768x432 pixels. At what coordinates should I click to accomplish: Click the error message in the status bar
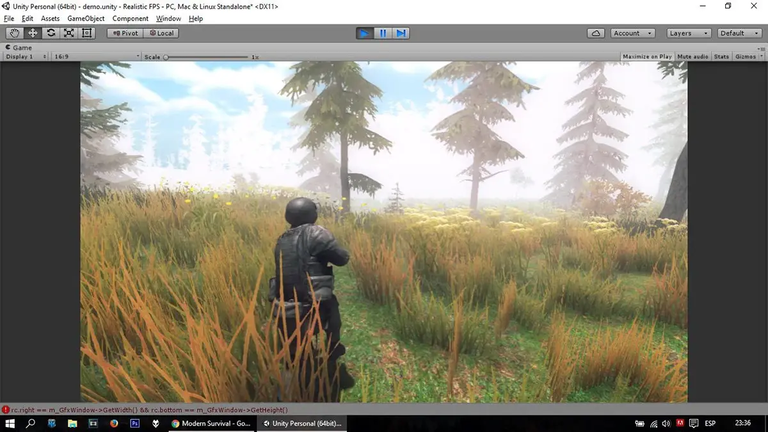point(149,410)
